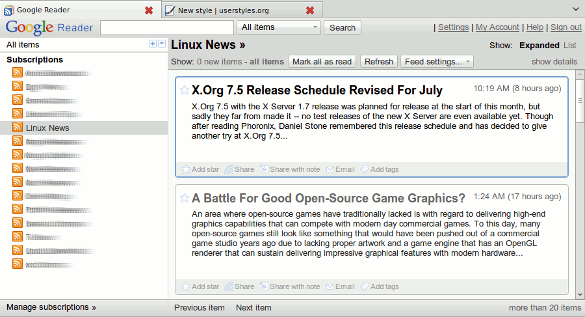585x317 pixels.
Task: Open the All items search scope dropdown
Action: click(279, 27)
